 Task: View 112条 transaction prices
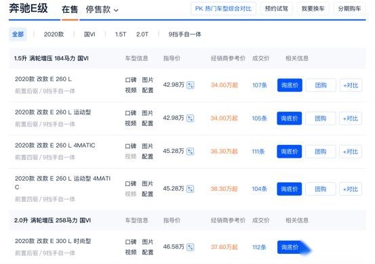259,247
